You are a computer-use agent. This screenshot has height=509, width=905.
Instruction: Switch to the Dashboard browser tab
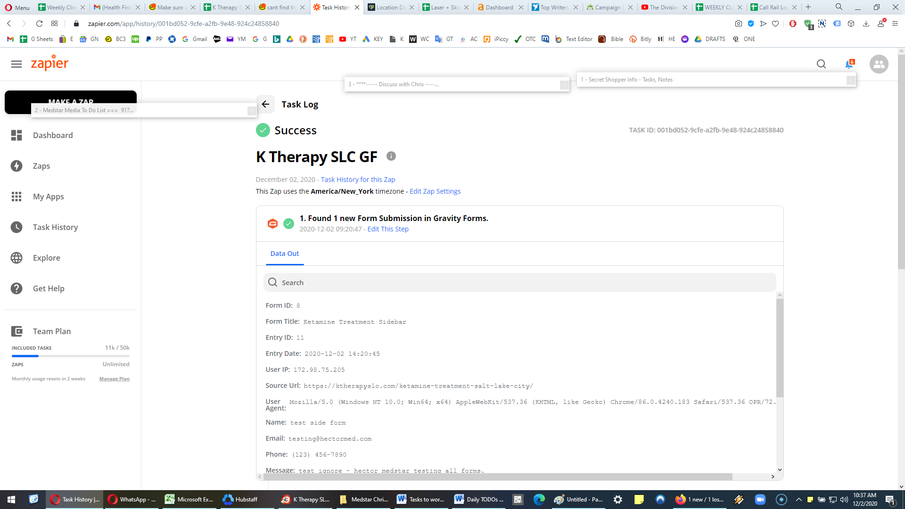point(500,7)
